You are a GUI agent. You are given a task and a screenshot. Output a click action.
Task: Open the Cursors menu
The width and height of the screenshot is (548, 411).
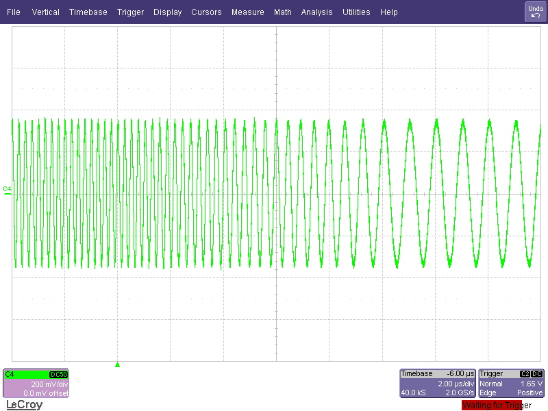pyautogui.click(x=206, y=12)
